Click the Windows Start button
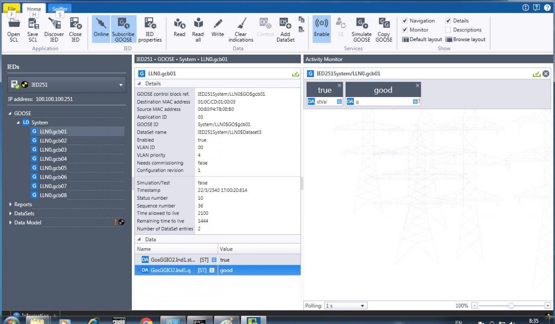The image size is (555, 324). click(x=11, y=321)
